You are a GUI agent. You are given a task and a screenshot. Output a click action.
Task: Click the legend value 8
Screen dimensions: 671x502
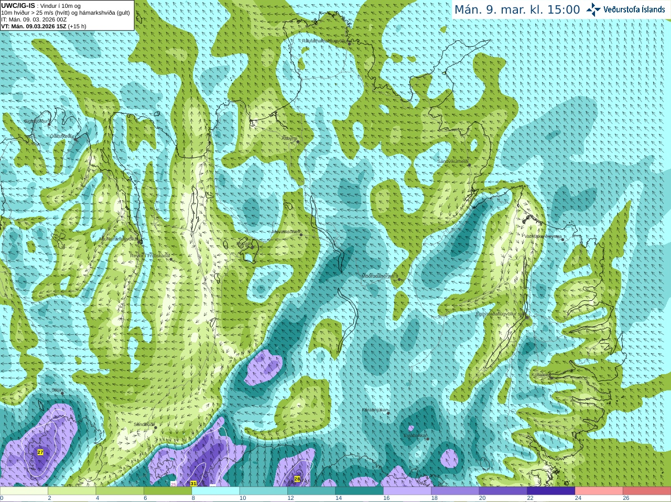(193, 498)
